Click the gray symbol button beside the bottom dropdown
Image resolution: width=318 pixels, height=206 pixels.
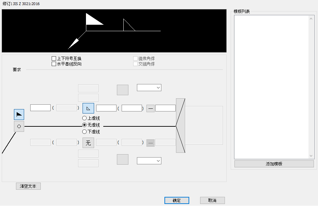click(122, 159)
